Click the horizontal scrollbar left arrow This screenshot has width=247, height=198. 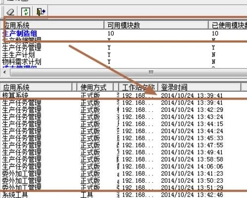4,72
